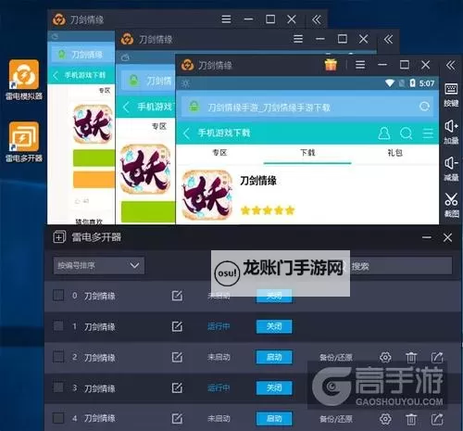This screenshot has height=431, width=463.
Task: Open the 按键 keyboard mapping tool
Action: (x=451, y=95)
